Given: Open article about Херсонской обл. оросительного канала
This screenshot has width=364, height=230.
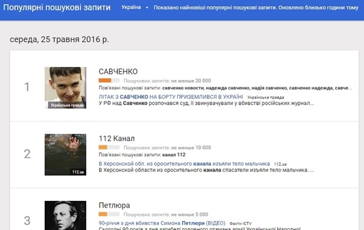Looking at the screenshot, I should pyautogui.click(x=184, y=163).
